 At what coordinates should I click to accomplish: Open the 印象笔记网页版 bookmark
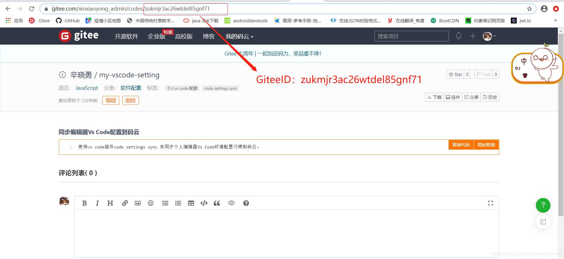pyautogui.click(x=485, y=21)
